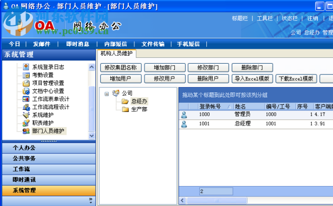
Task: Sort by the 编号/工号 column header
Action: pos(280,107)
